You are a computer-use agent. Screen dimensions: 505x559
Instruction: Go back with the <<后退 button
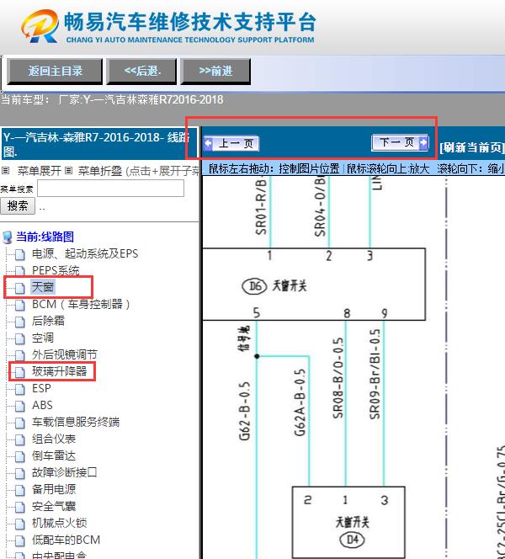tap(142, 72)
